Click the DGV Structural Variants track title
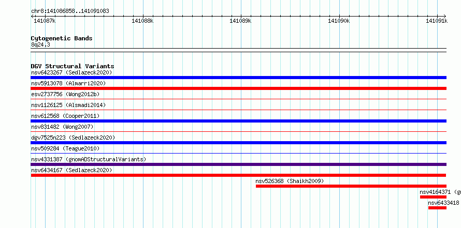 coord(73,66)
